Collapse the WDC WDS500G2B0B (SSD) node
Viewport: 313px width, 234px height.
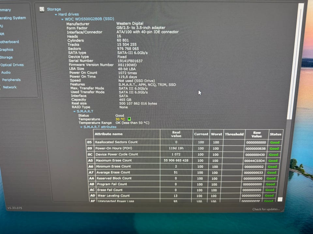[62, 19]
